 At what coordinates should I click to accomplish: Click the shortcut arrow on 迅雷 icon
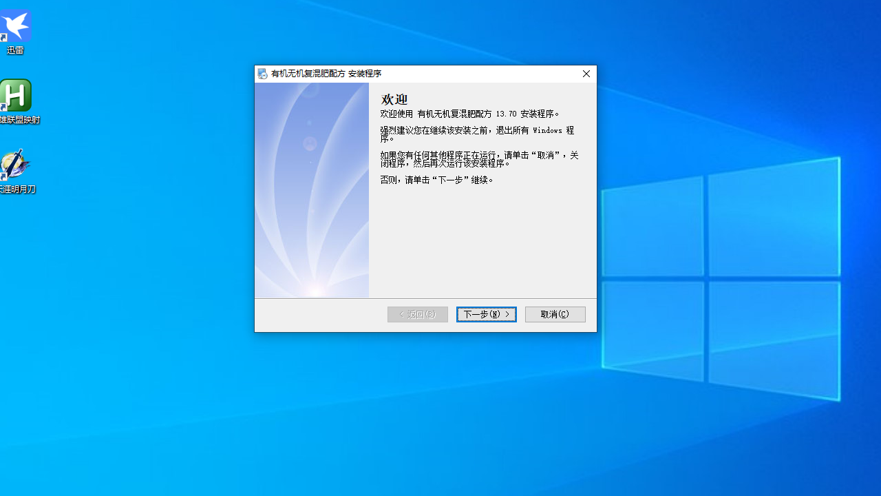(4, 38)
